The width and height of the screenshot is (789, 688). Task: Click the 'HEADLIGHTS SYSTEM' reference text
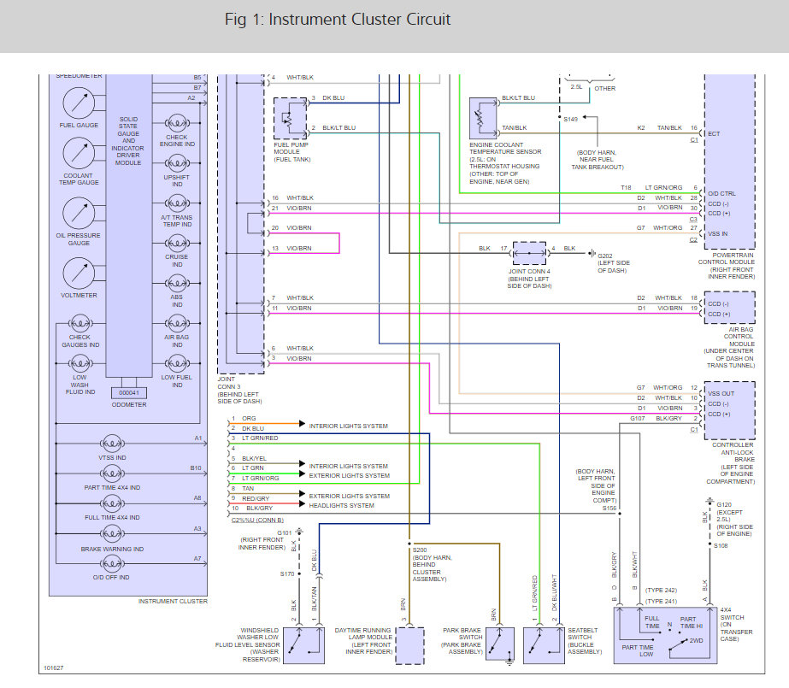pos(341,505)
